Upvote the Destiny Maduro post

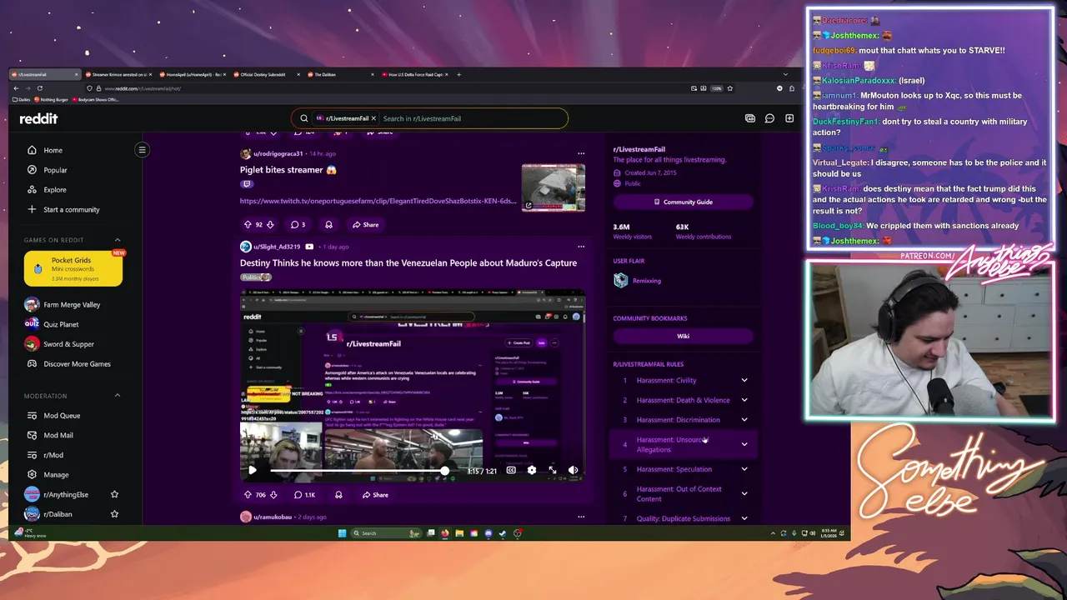248,495
